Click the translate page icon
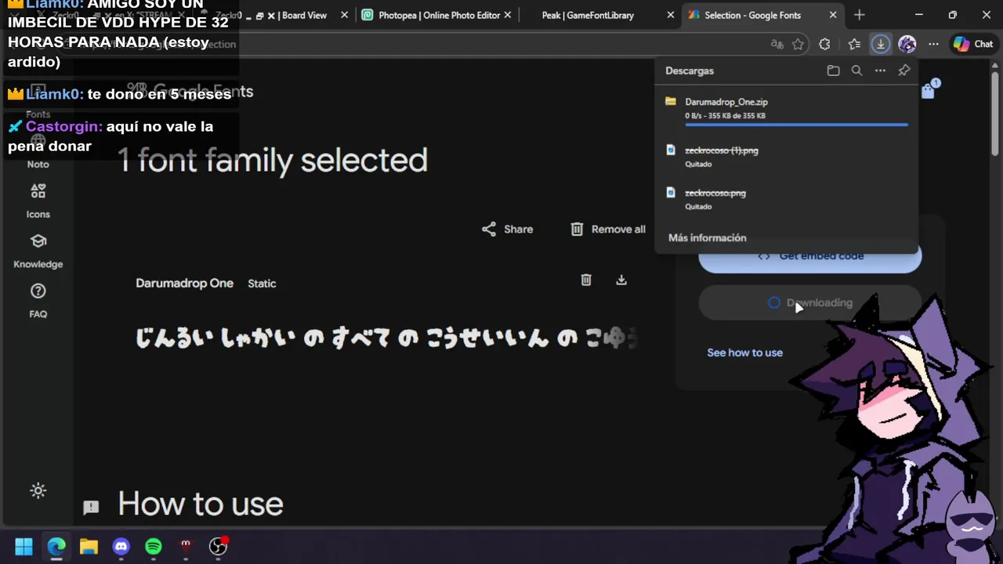1003x564 pixels. click(777, 44)
